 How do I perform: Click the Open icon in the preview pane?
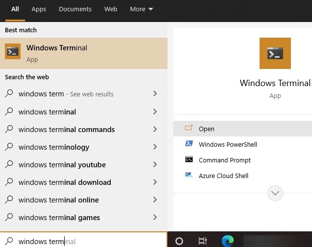pos(189,128)
